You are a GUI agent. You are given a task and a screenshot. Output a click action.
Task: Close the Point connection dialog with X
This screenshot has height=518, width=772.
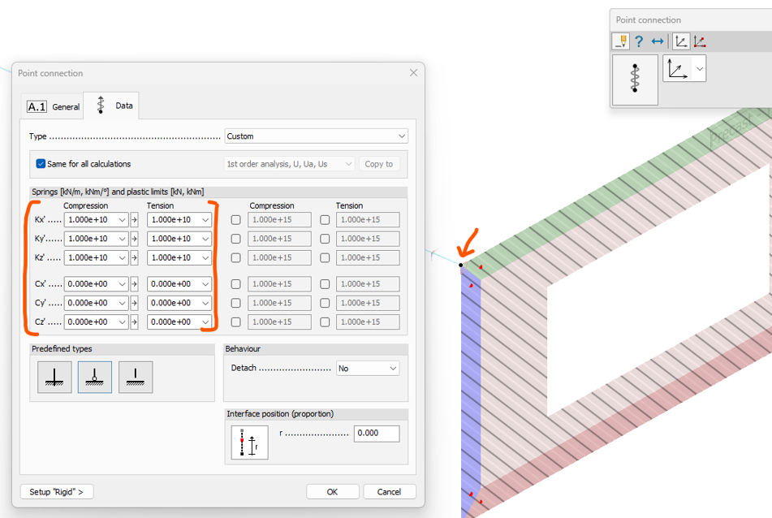413,73
